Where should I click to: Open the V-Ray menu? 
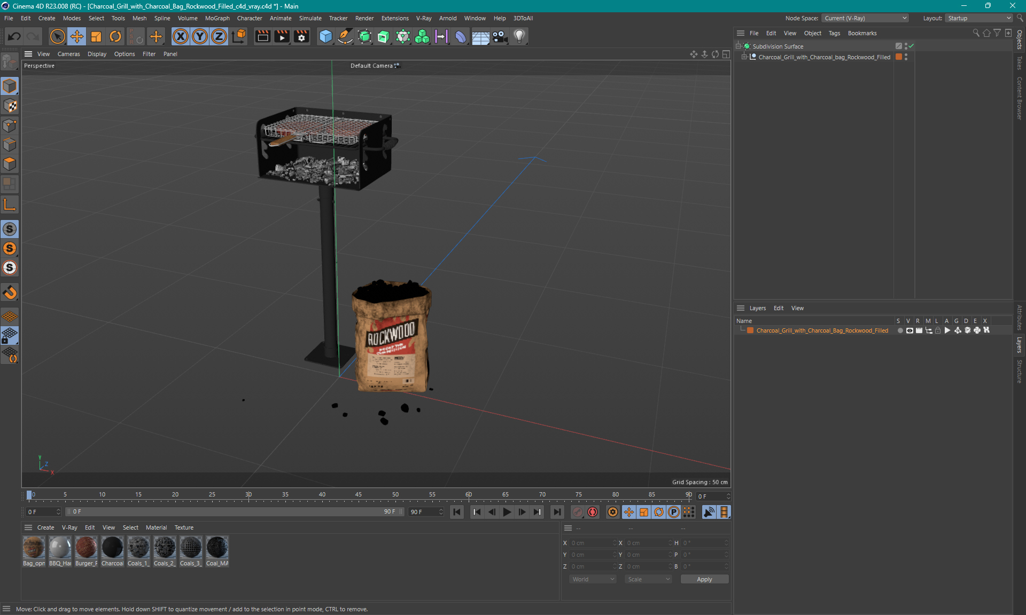coord(425,18)
